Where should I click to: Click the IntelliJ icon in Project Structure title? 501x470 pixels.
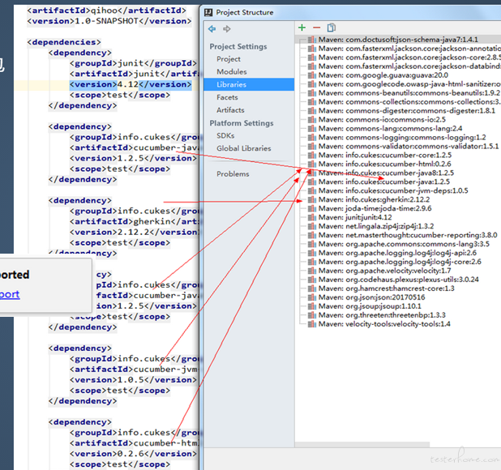click(x=208, y=12)
